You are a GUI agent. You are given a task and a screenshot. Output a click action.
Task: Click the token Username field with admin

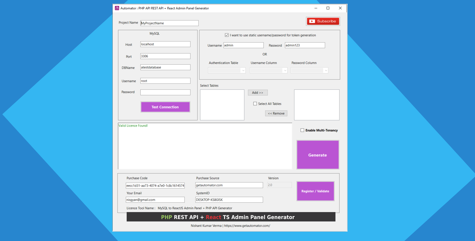[243, 45]
